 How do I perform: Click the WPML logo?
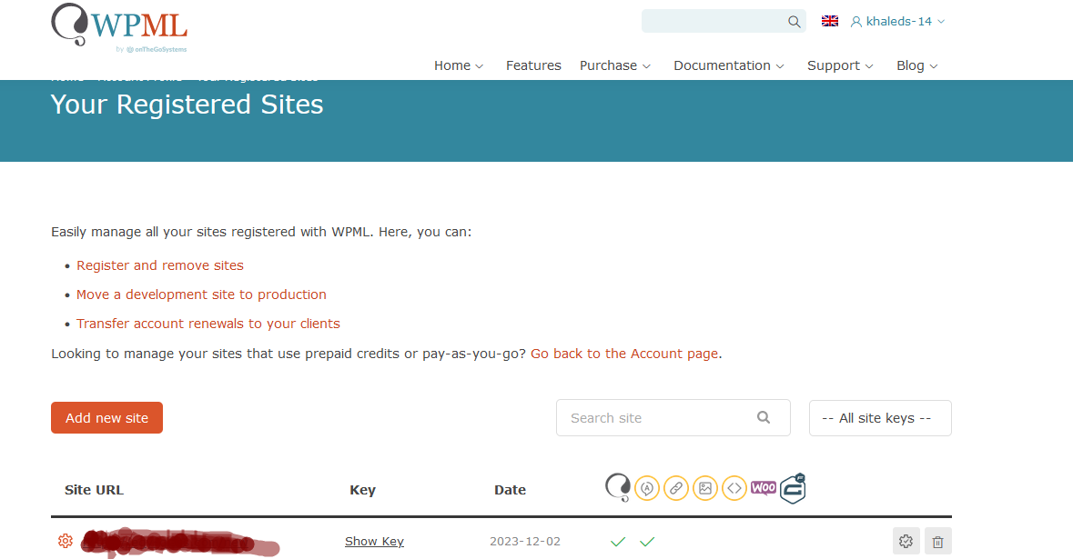pos(119,27)
